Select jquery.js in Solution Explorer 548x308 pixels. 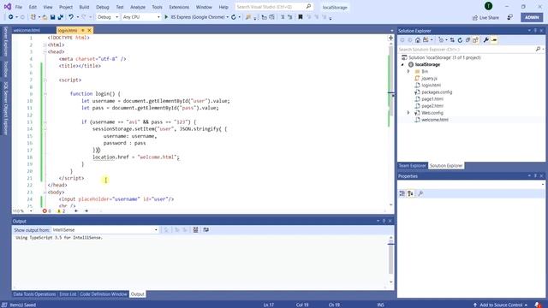coord(429,78)
